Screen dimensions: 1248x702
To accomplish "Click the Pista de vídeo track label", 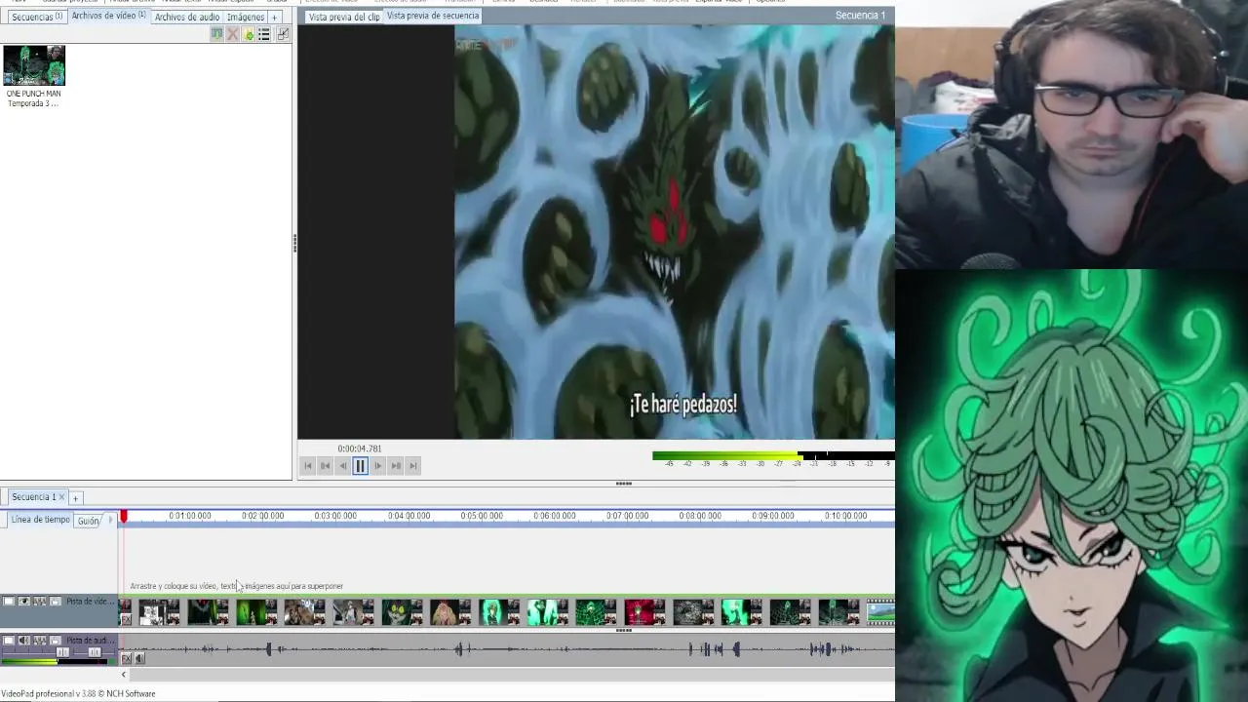I will [91, 602].
